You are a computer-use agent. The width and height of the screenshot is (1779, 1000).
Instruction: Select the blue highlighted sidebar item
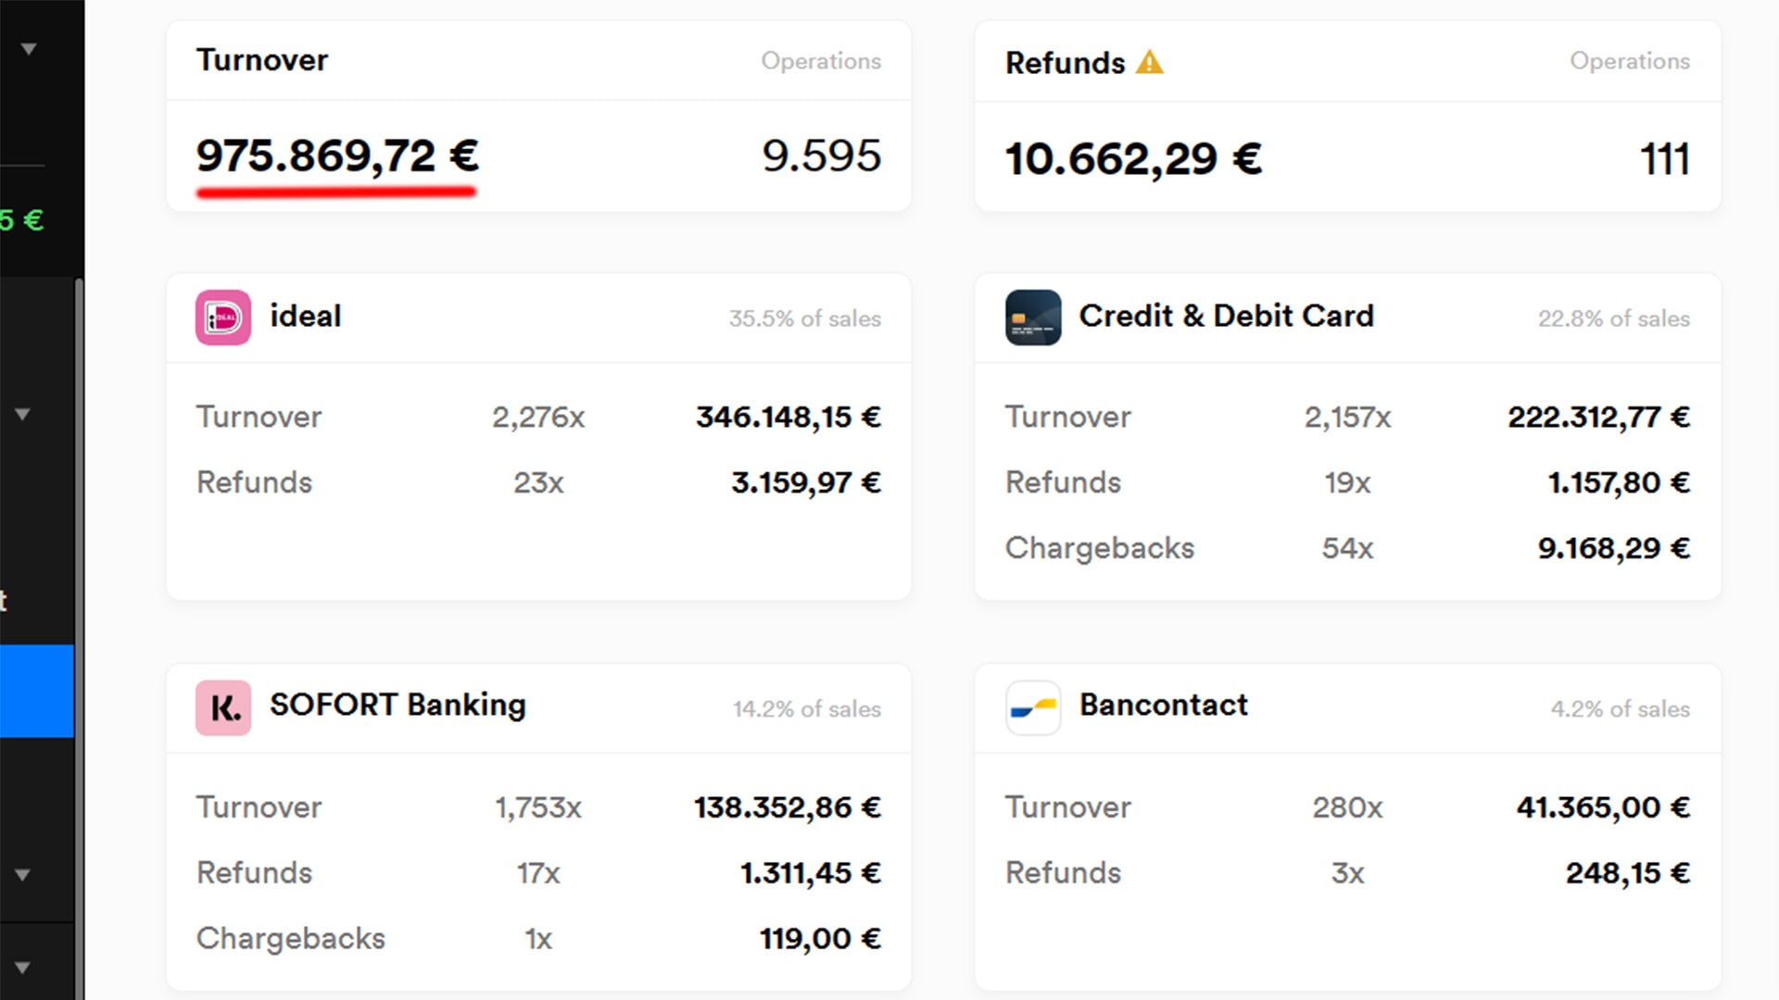[x=36, y=691]
